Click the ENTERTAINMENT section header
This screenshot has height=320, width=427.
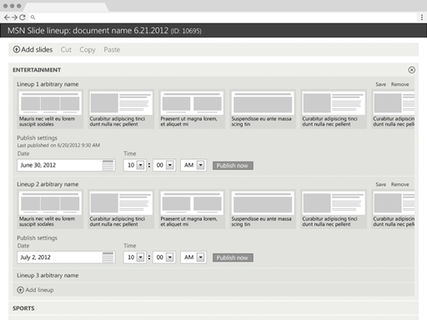click(x=37, y=70)
